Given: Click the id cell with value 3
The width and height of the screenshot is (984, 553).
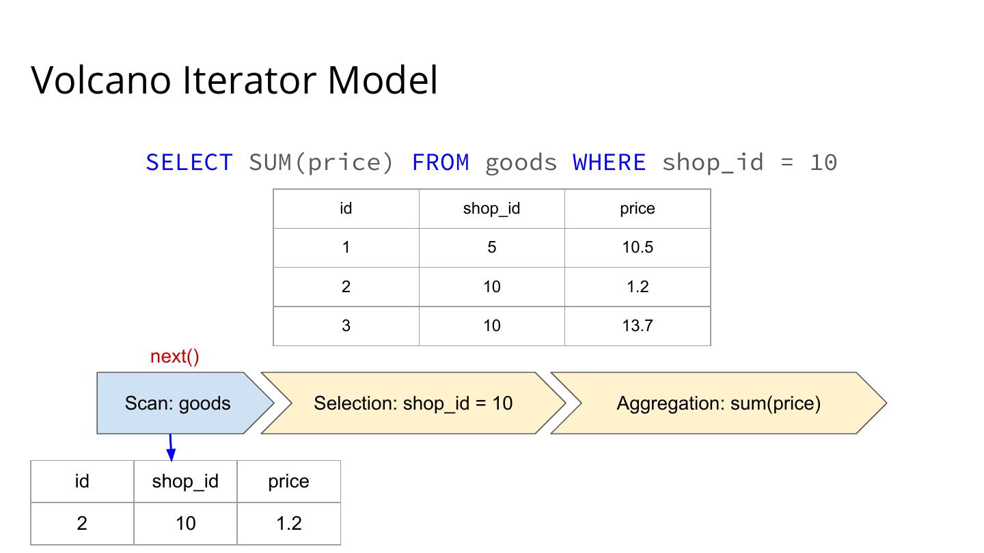Looking at the screenshot, I should tap(346, 326).
